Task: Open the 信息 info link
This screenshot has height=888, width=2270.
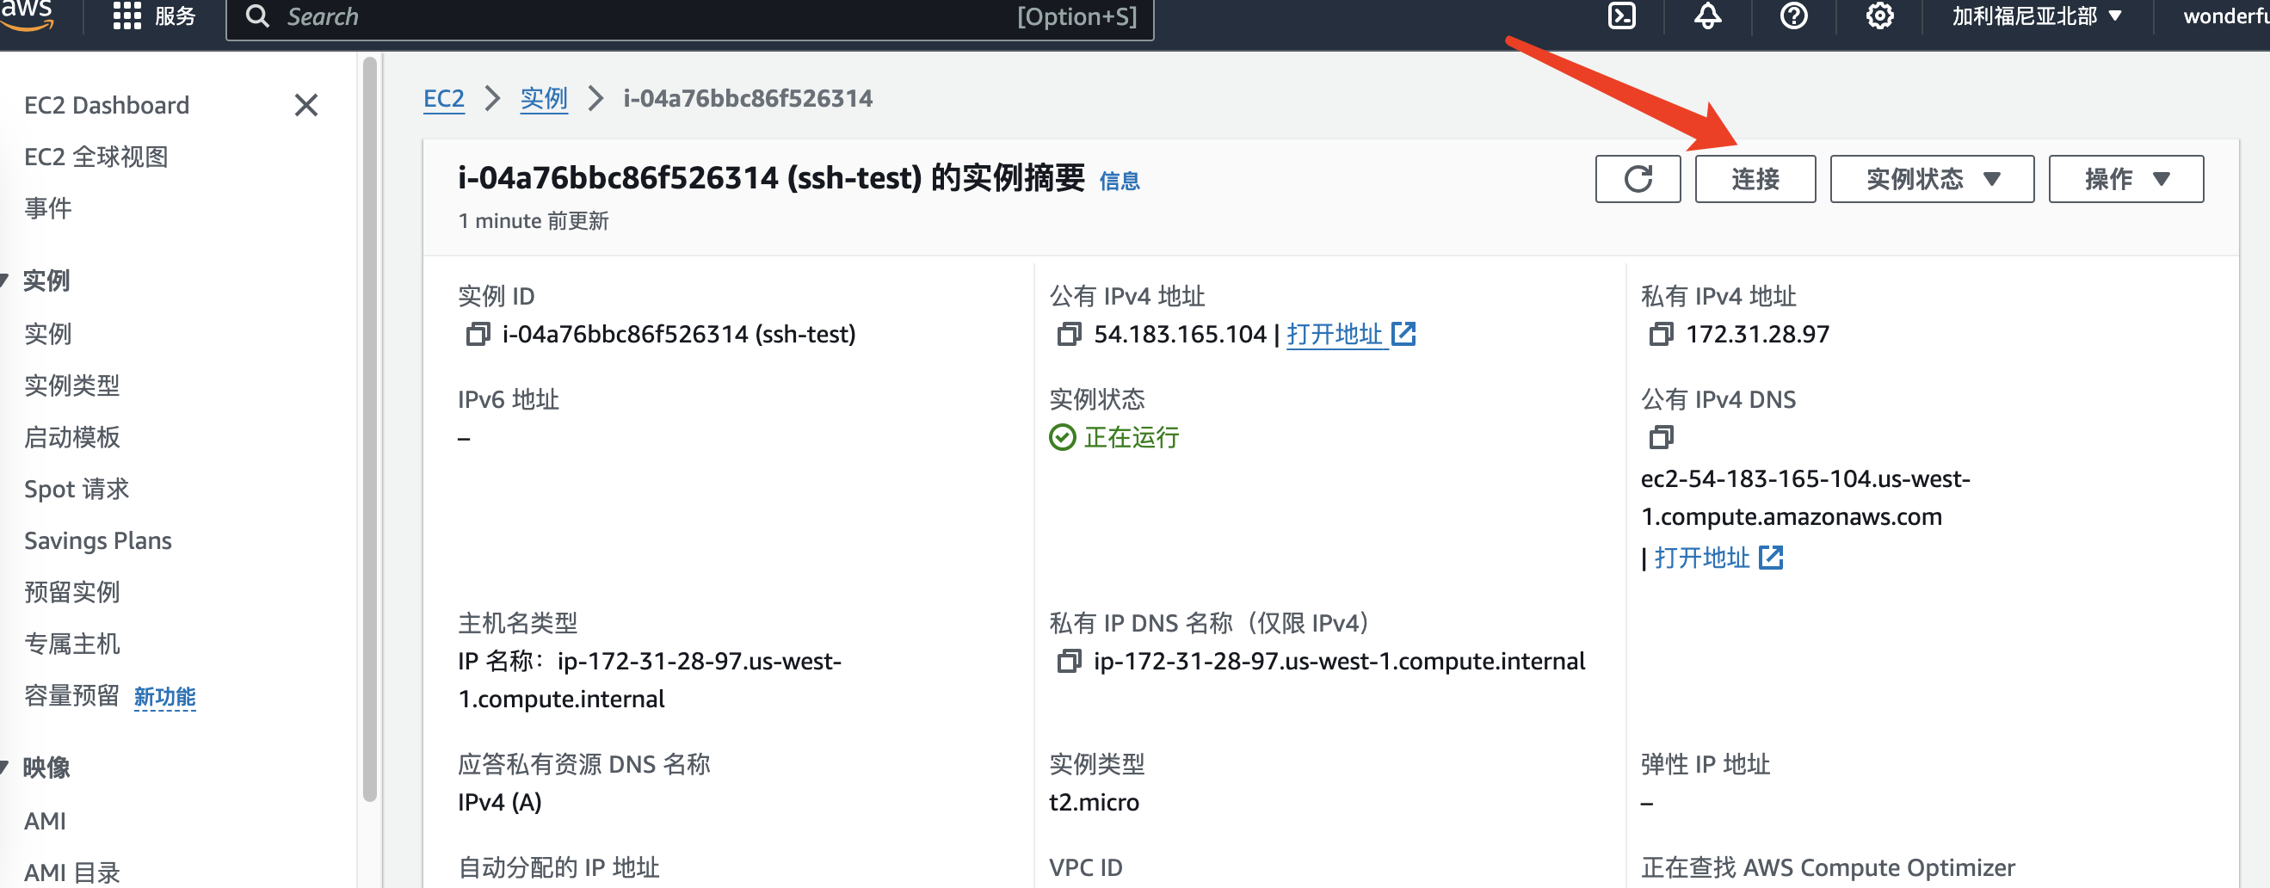Action: pyautogui.click(x=1120, y=181)
